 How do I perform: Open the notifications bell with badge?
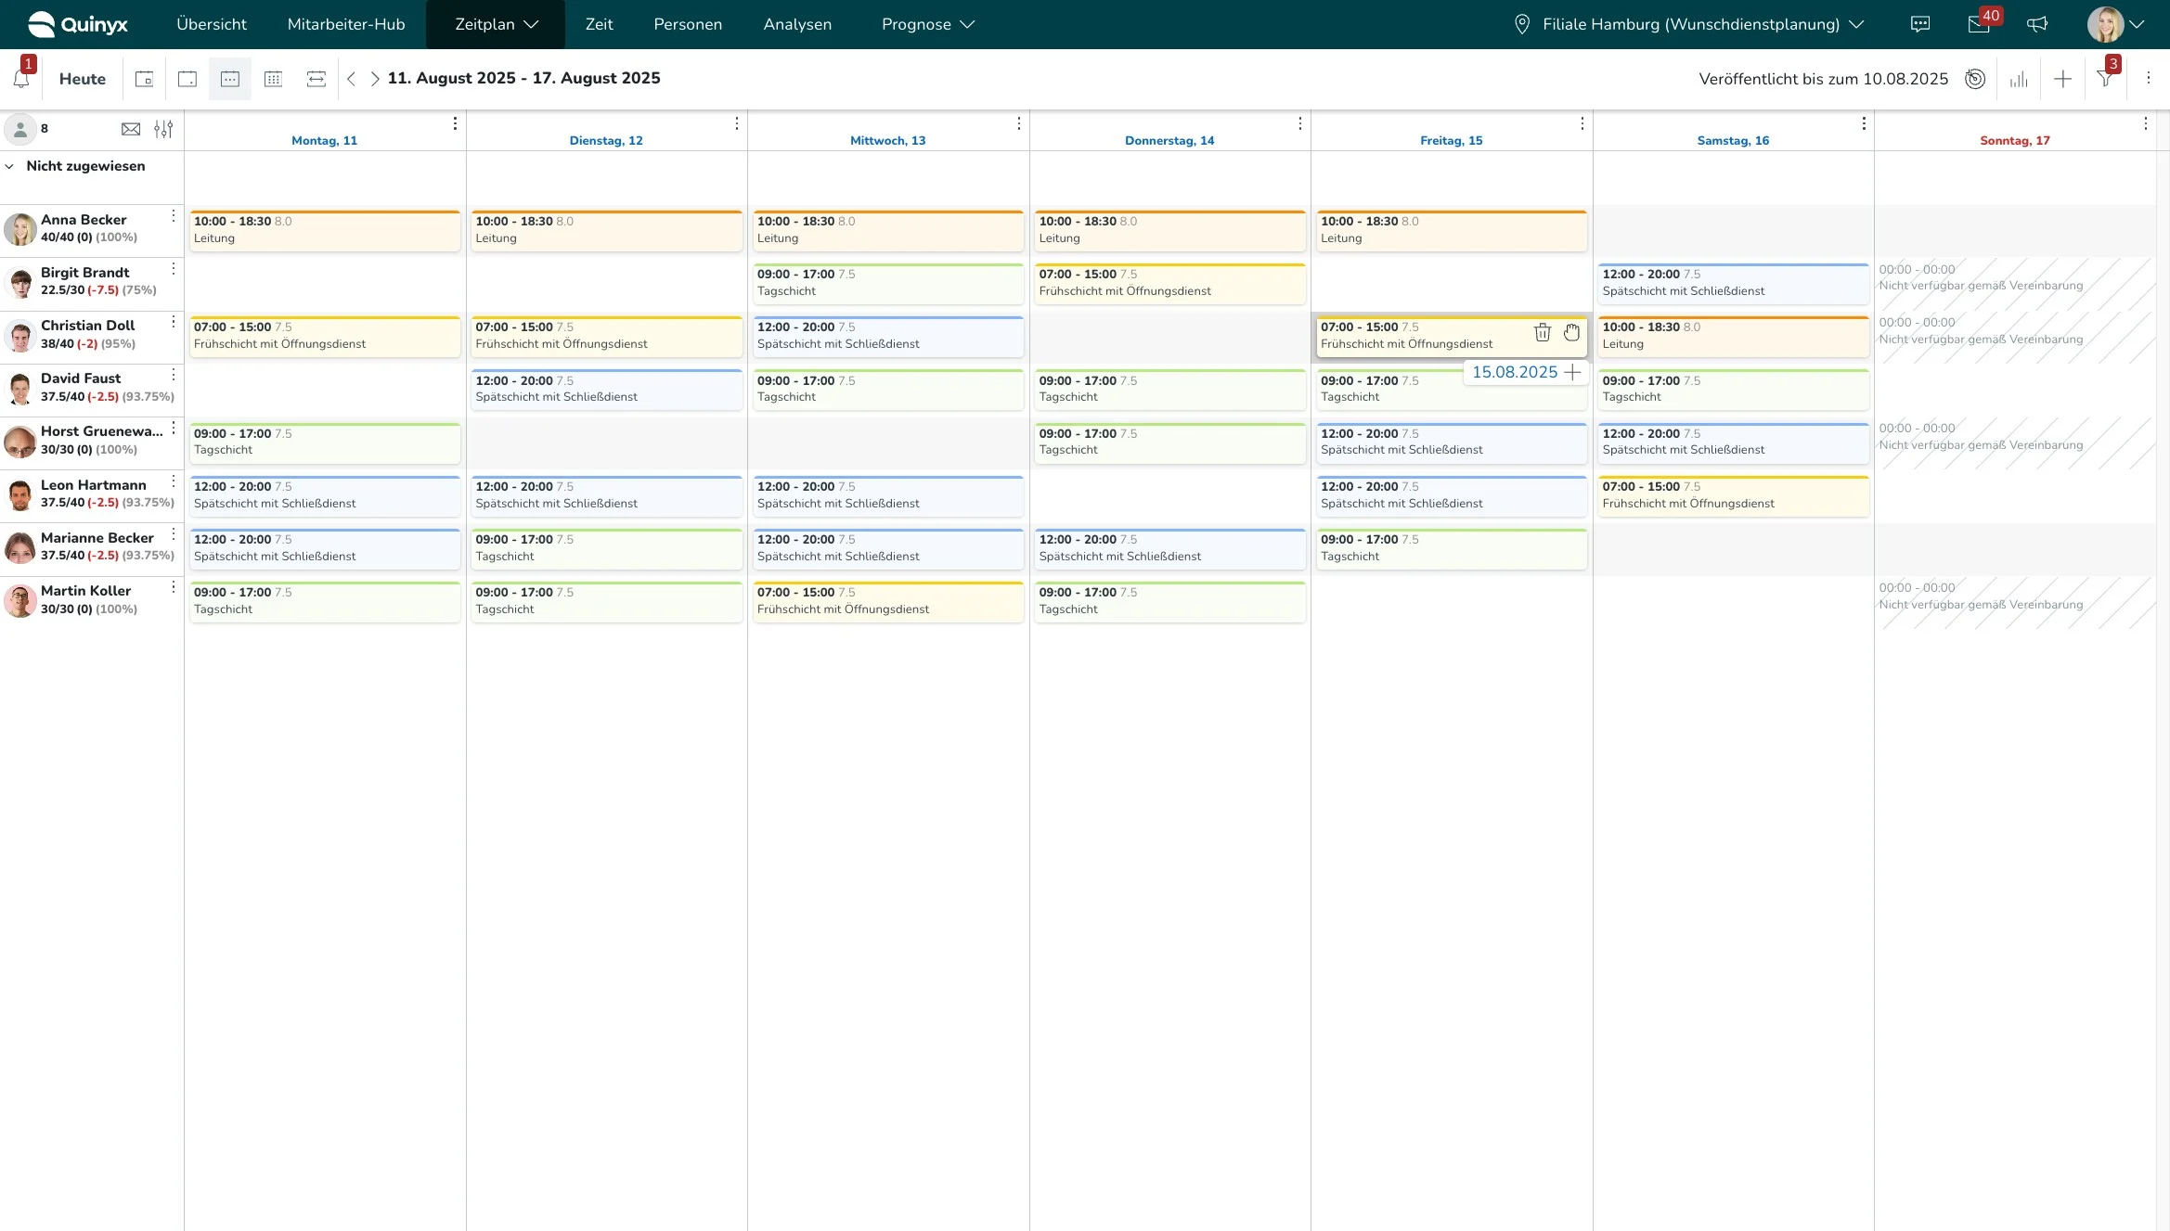(x=21, y=79)
